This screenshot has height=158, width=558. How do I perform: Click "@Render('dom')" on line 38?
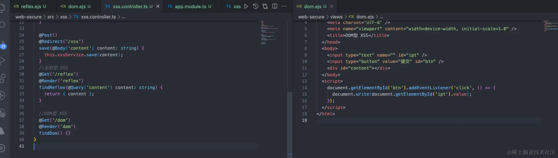point(57,127)
